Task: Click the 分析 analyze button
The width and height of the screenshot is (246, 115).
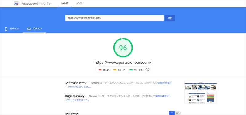Action: [170, 18]
